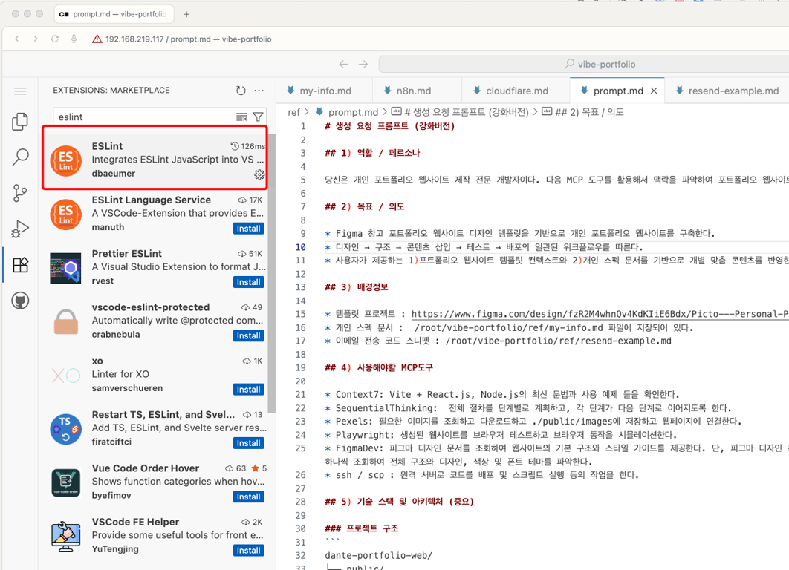Open the Explorer view in activity bar
This screenshot has height=570, width=789.
pos(20,121)
